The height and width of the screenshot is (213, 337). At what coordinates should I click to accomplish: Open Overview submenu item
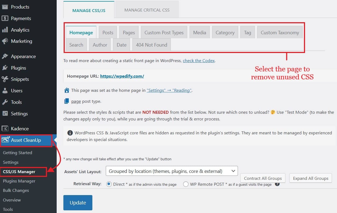[12, 200]
